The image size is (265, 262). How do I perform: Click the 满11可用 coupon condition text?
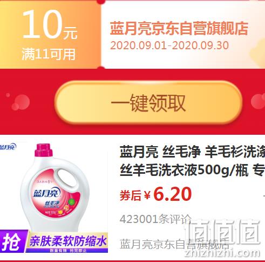(x=49, y=54)
